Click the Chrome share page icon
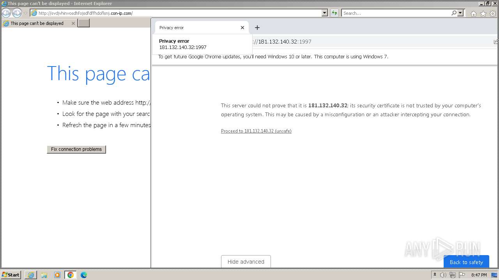The height and width of the screenshot is (280, 499). (x=496, y=42)
